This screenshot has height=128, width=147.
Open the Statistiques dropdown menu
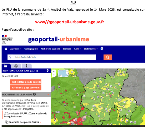point(91,49)
